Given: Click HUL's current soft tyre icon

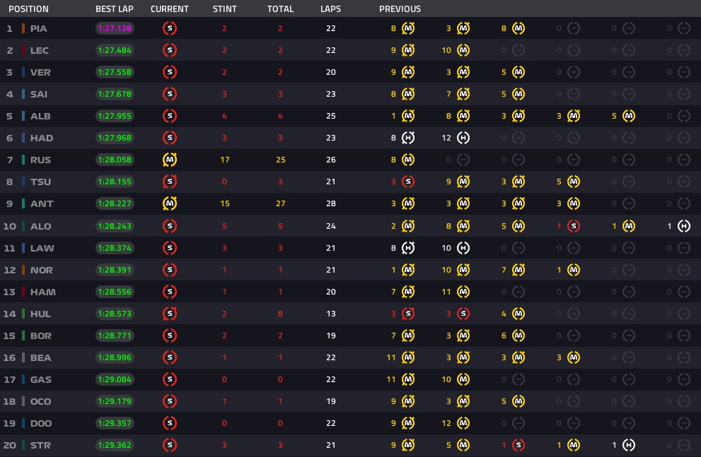Looking at the screenshot, I should click(x=170, y=314).
